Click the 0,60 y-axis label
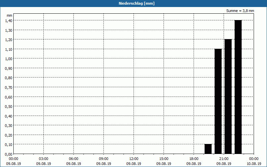Image resolution: width=267 pixels, height=167 pixels. tap(9, 97)
